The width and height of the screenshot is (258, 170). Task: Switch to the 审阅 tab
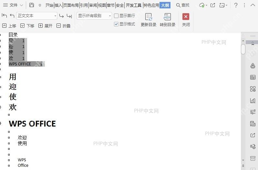(93, 5)
